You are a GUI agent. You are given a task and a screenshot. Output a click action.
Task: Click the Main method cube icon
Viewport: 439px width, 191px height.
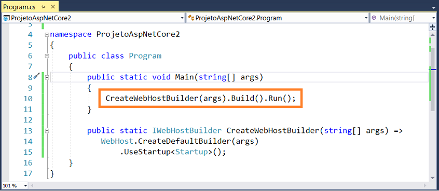tap(374, 18)
